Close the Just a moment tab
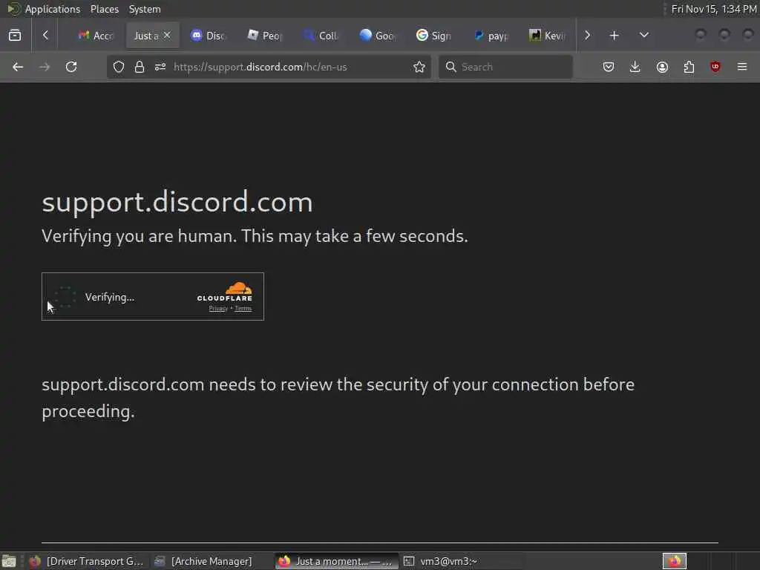 point(167,35)
